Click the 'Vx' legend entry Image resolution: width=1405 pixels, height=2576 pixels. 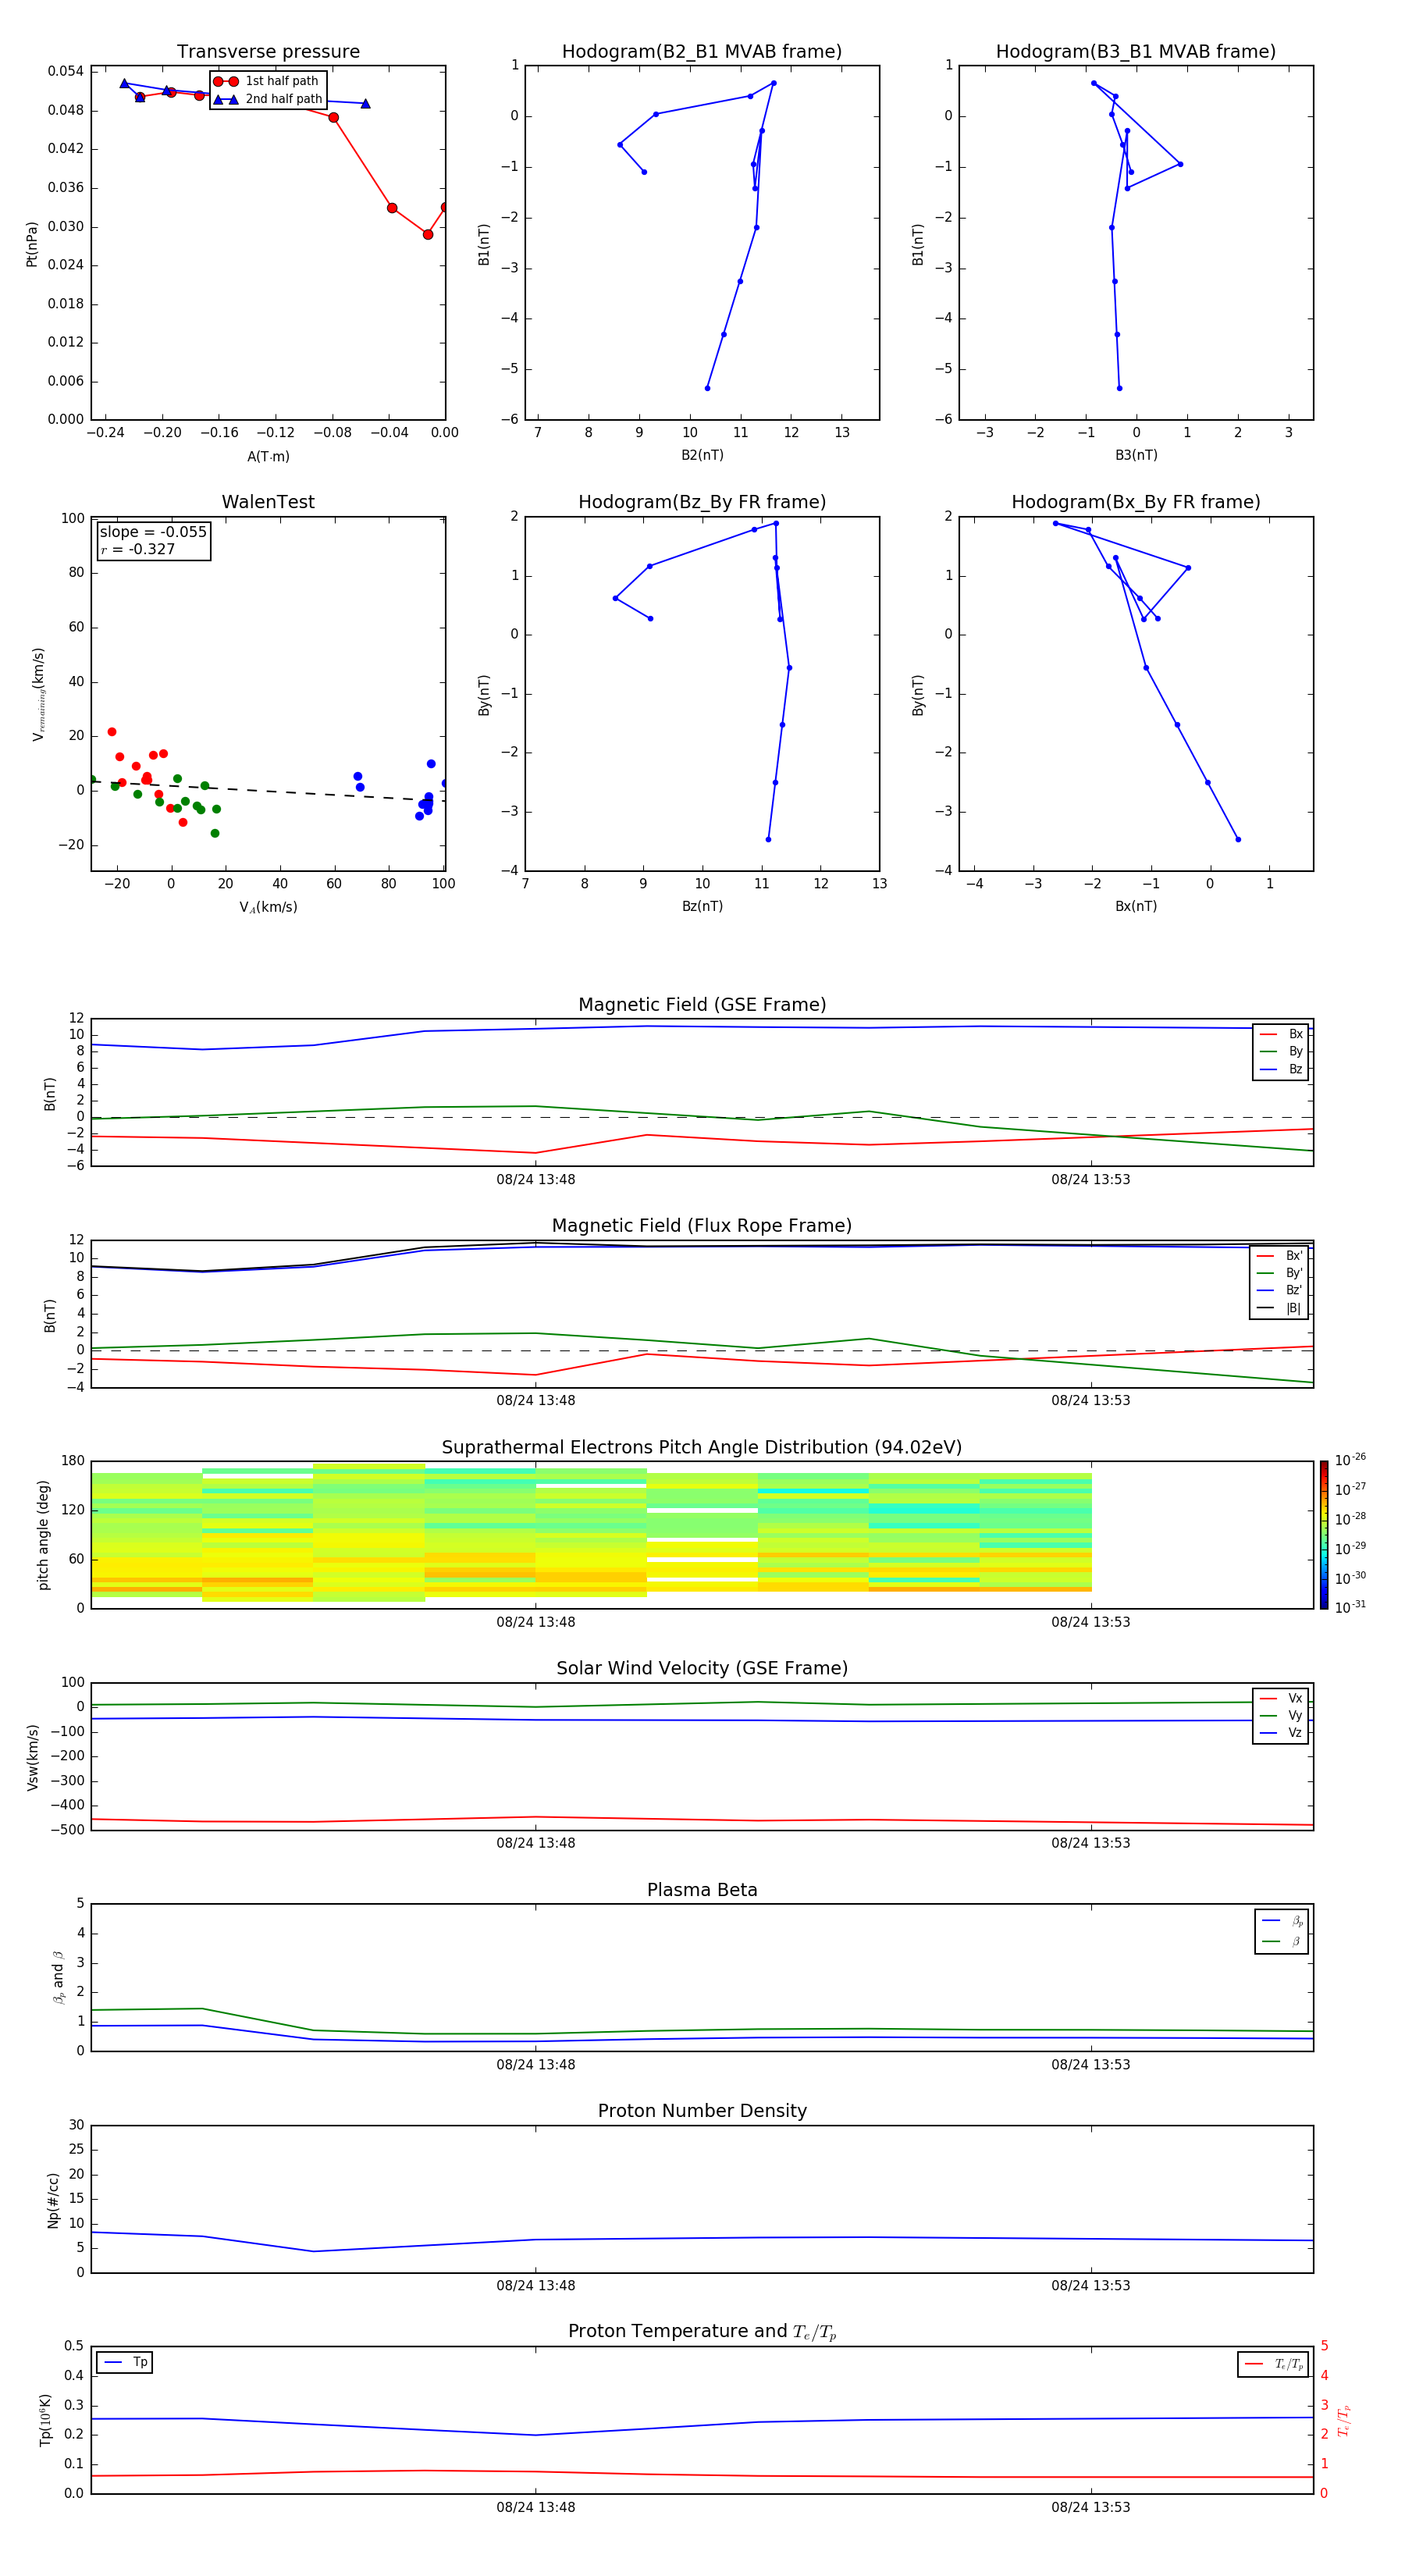1281,1698
